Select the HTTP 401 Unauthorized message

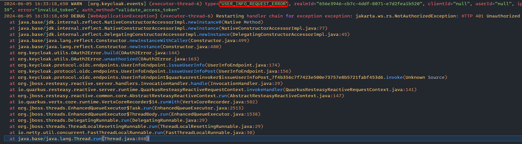(x=491, y=16)
